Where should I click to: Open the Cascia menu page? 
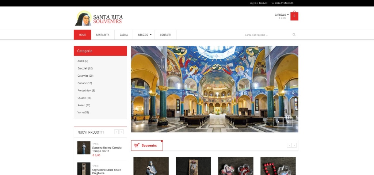124,35
